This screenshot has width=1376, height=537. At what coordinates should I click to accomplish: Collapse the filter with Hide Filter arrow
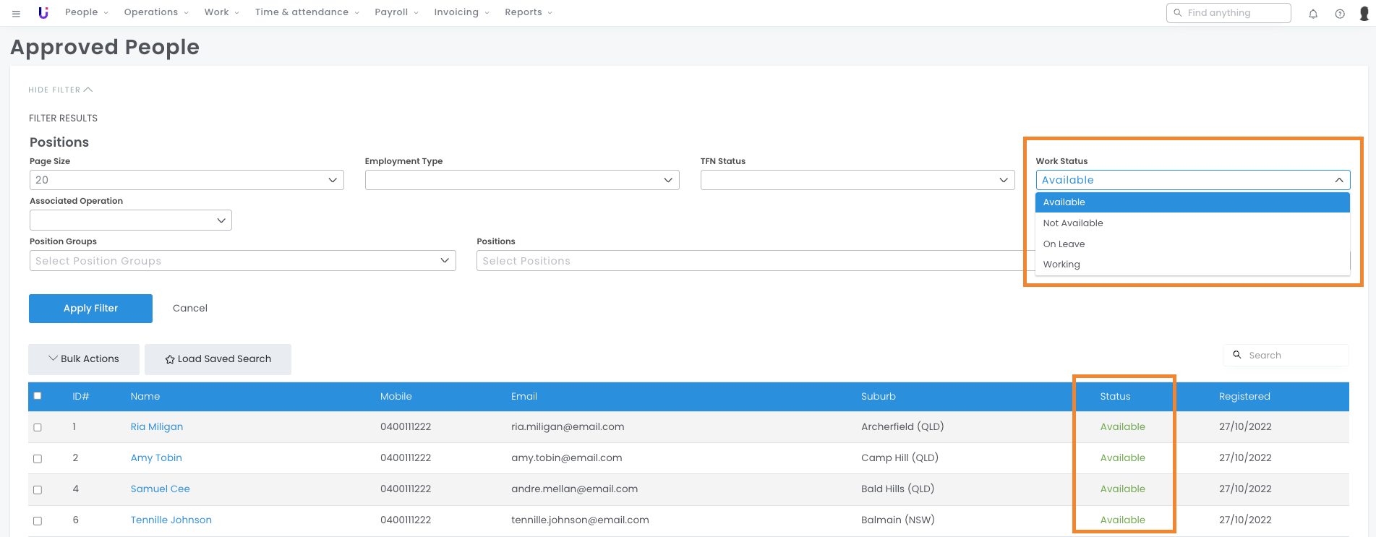88,90
